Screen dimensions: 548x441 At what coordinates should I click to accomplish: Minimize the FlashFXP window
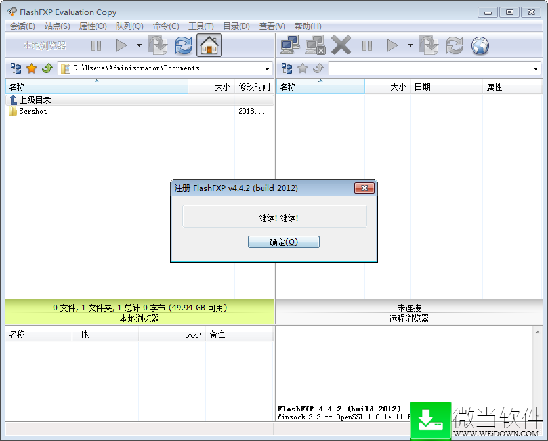click(488, 12)
